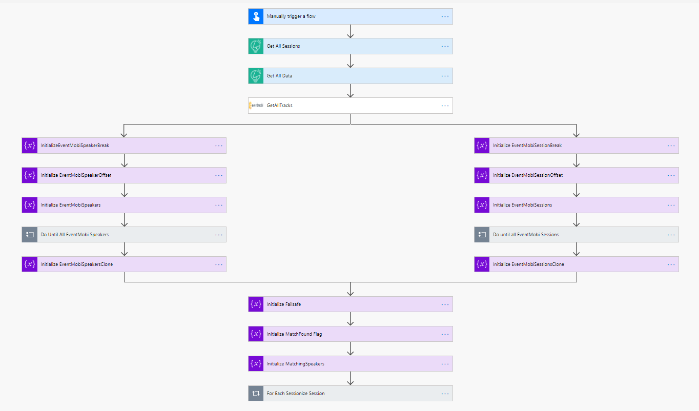
Task: Open the Initialize Failsafe ellipsis menu
Action: pyautogui.click(x=445, y=304)
